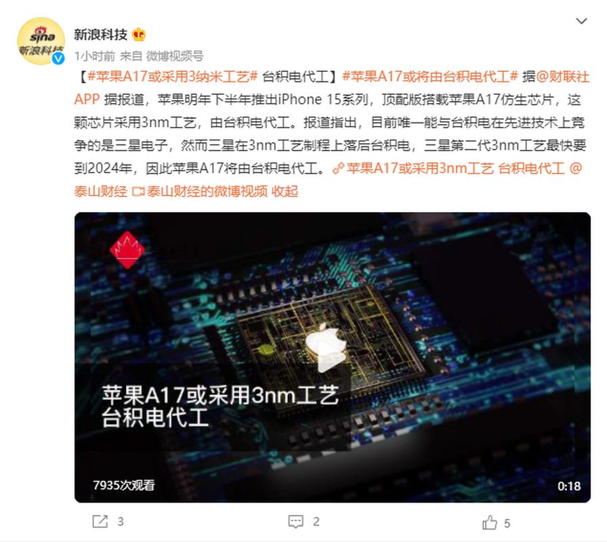Screen dimensions: 607x542
Task: Click the blue verified badge on avatar
Action: pos(58,58)
